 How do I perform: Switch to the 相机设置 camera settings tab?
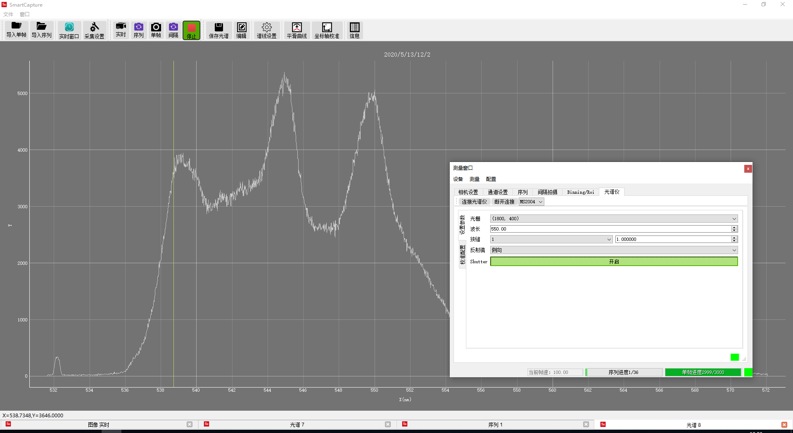click(x=468, y=192)
